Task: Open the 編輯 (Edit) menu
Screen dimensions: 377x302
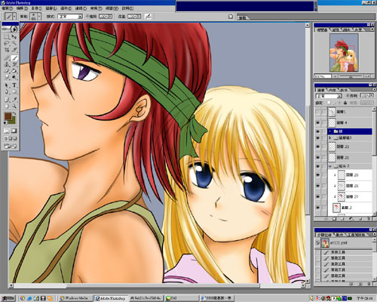Action: pos(22,8)
